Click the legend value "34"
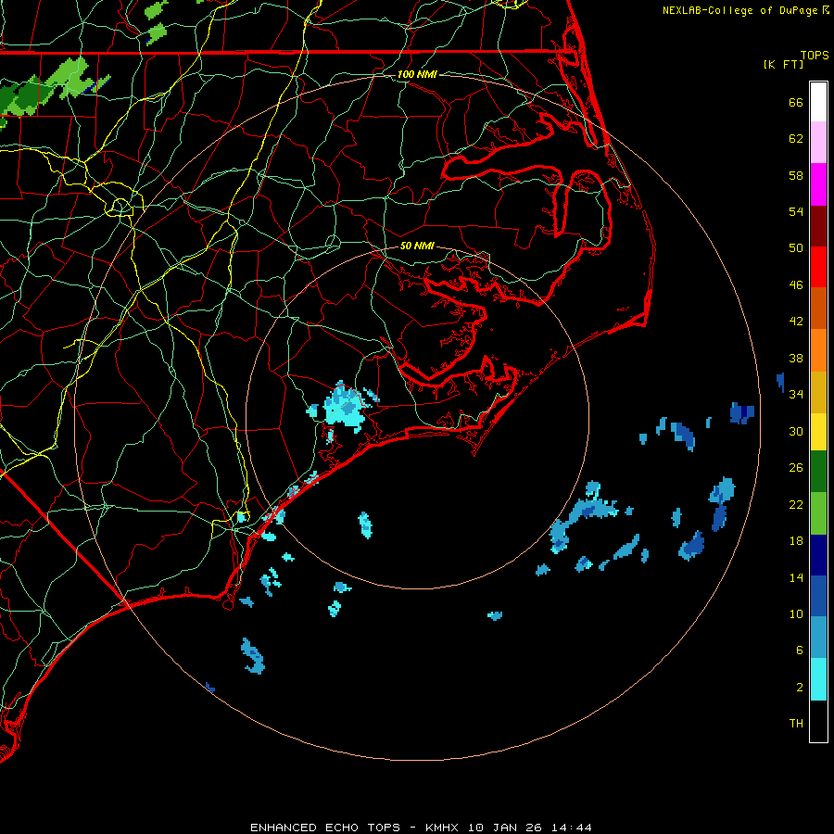 [x=796, y=395]
